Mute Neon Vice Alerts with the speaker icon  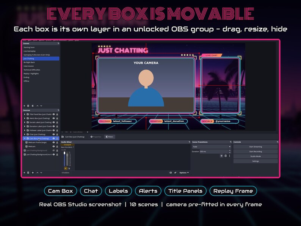coord(66,168)
